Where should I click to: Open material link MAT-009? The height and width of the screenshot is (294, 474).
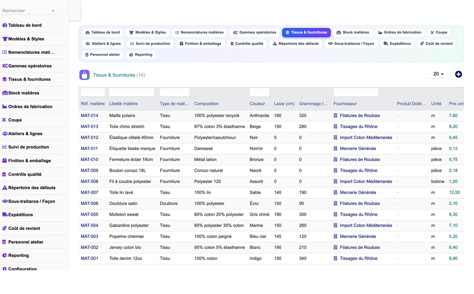click(90, 171)
